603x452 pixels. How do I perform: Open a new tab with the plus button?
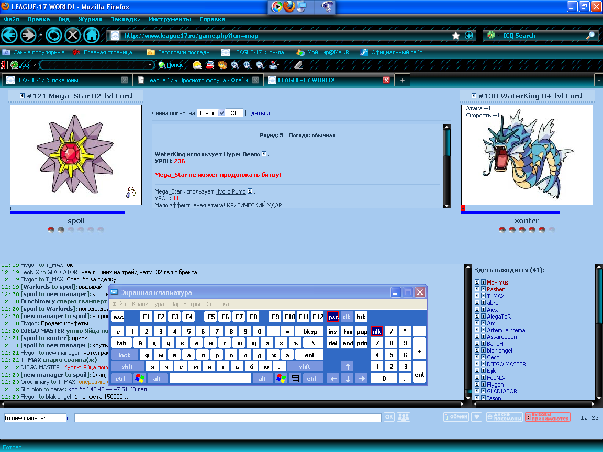[x=402, y=80]
